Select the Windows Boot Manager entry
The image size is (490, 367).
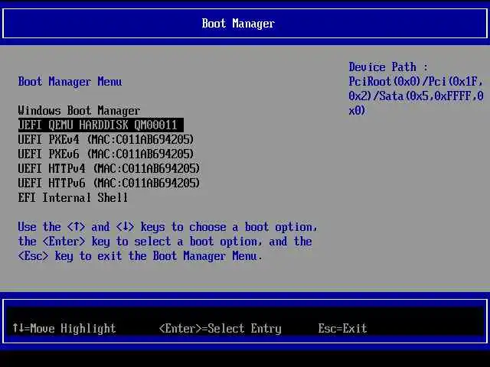tap(79, 110)
